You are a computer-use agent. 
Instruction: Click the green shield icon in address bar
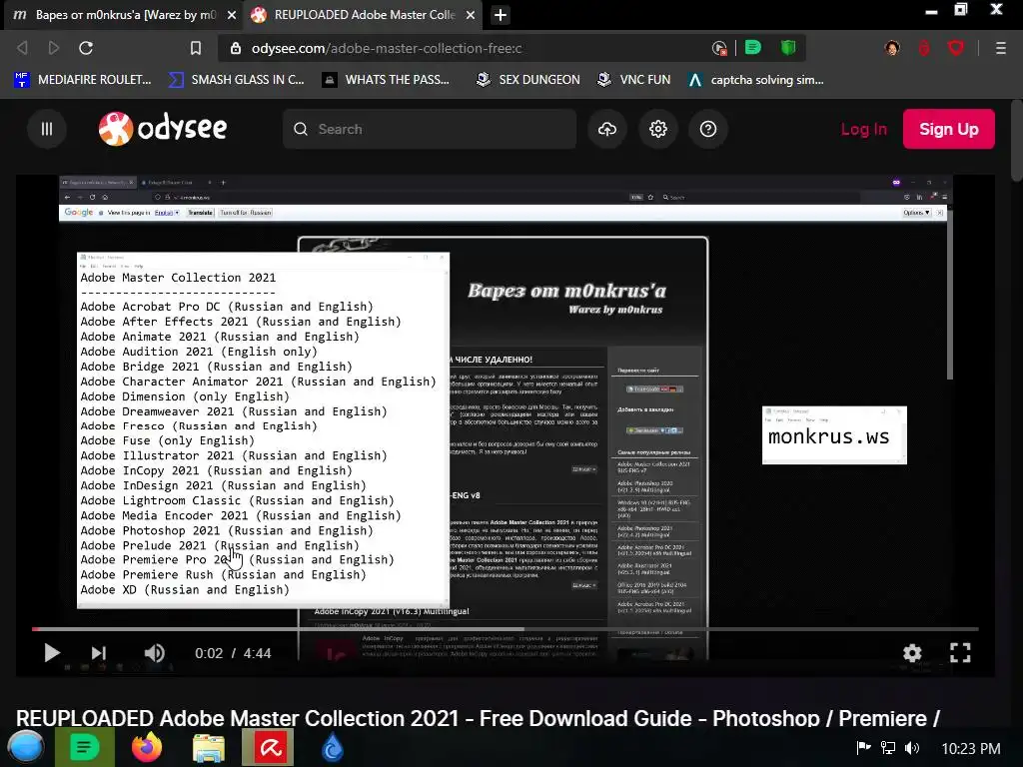coord(788,48)
